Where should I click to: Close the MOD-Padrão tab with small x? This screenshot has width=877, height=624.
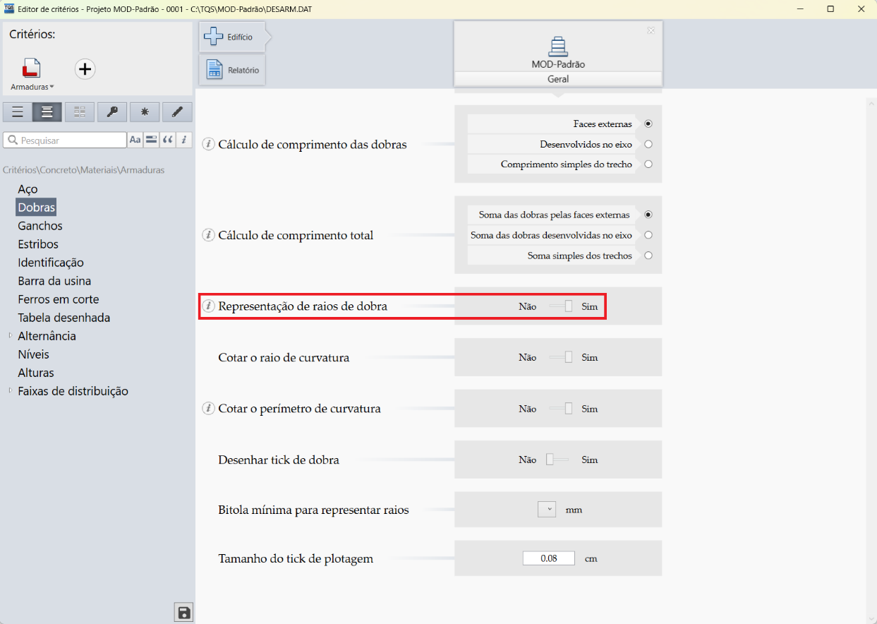(x=651, y=30)
